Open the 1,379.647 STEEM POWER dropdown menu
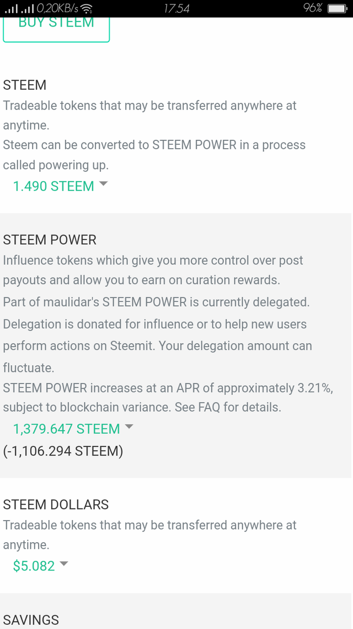Image resolution: width=353 pixels, height=629 pixels. pyautogui.click(x=129, y=427)
